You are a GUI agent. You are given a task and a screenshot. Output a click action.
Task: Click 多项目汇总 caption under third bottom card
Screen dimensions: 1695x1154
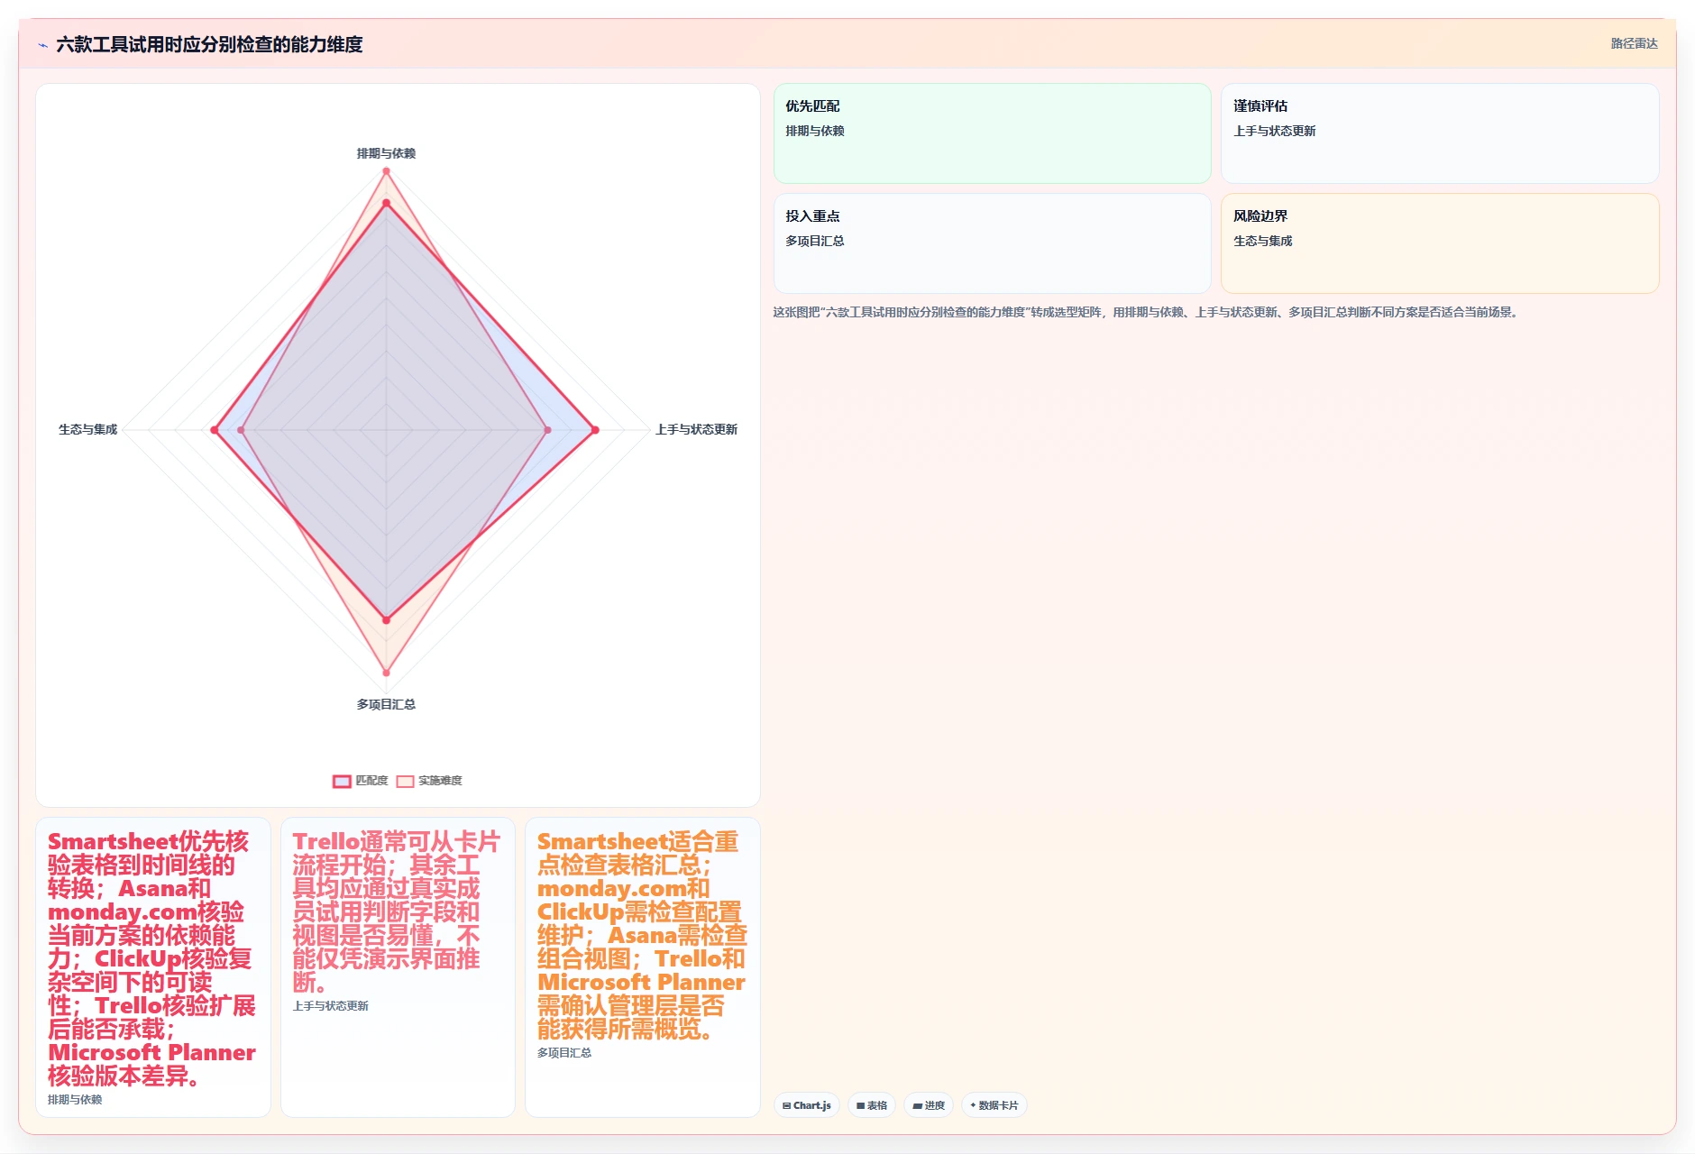[564, 1053]
